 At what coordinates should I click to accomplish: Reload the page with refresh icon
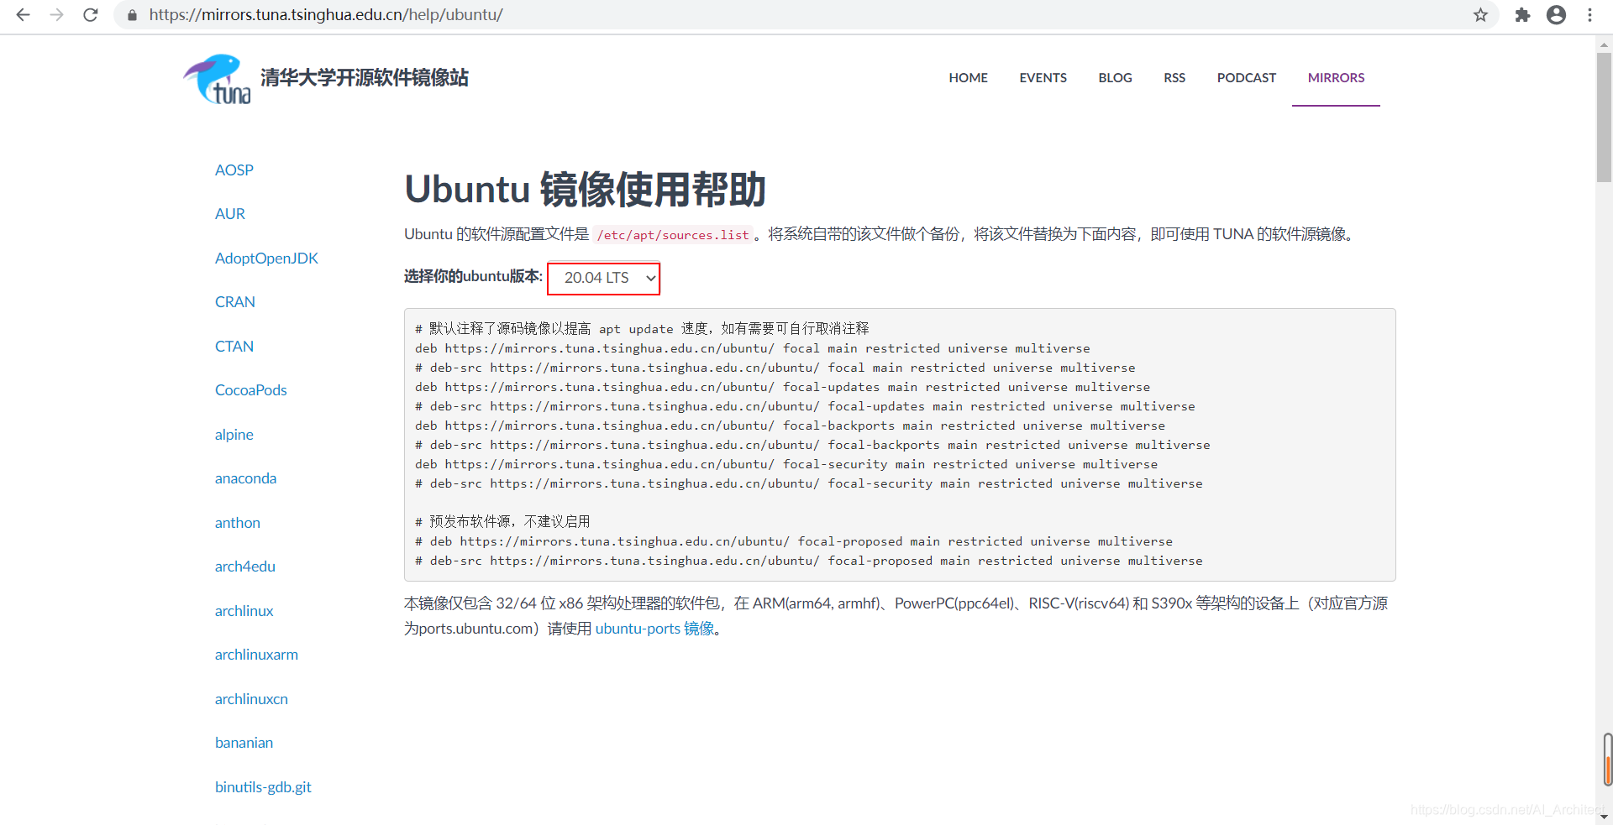pos(91,15)
